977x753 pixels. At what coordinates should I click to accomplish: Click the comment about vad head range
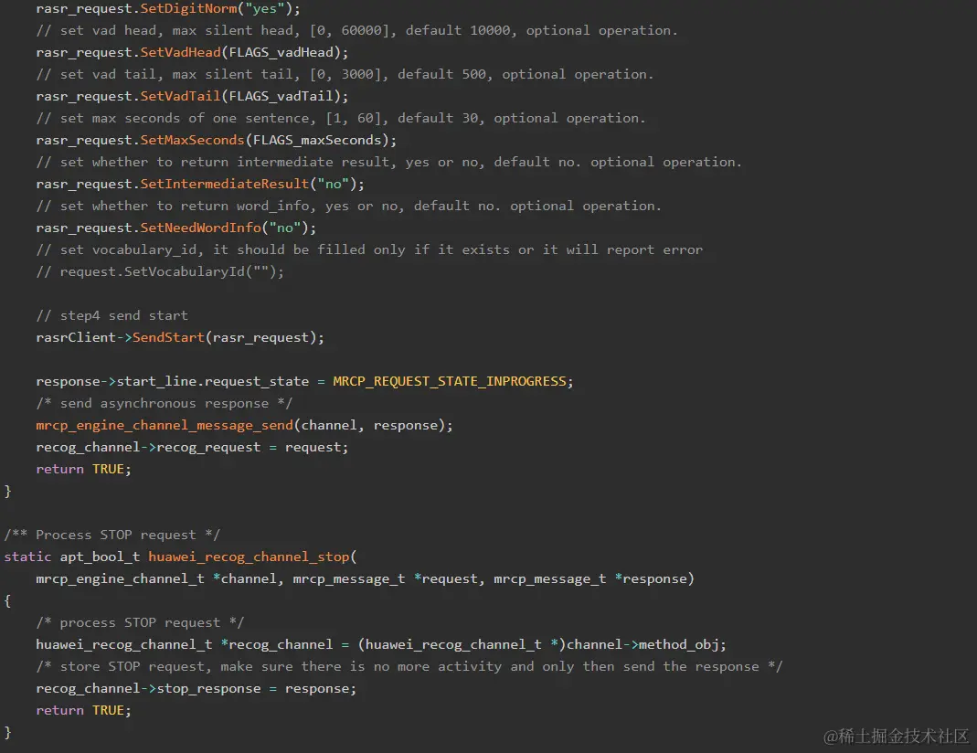point(356,31)
